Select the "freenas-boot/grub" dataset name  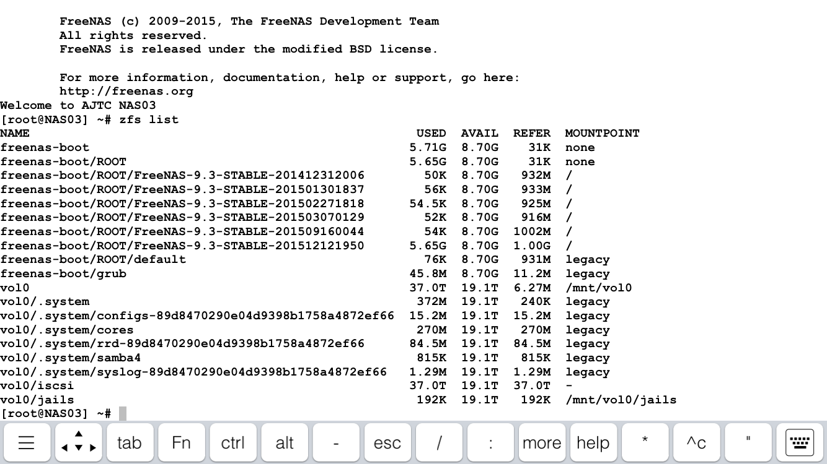(63, 273)
